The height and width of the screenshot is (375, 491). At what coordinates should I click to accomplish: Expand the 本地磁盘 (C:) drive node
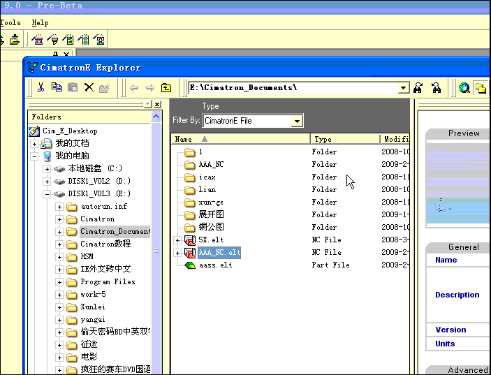pyautogui.click(x=47, y=169)
